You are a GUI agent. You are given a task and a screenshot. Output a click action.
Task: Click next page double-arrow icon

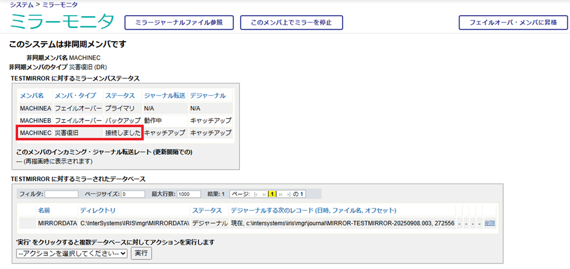[x=281, y=194]
